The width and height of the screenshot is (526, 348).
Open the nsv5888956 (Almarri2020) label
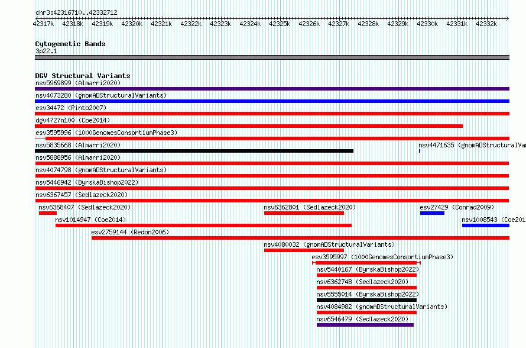(78, 157)
